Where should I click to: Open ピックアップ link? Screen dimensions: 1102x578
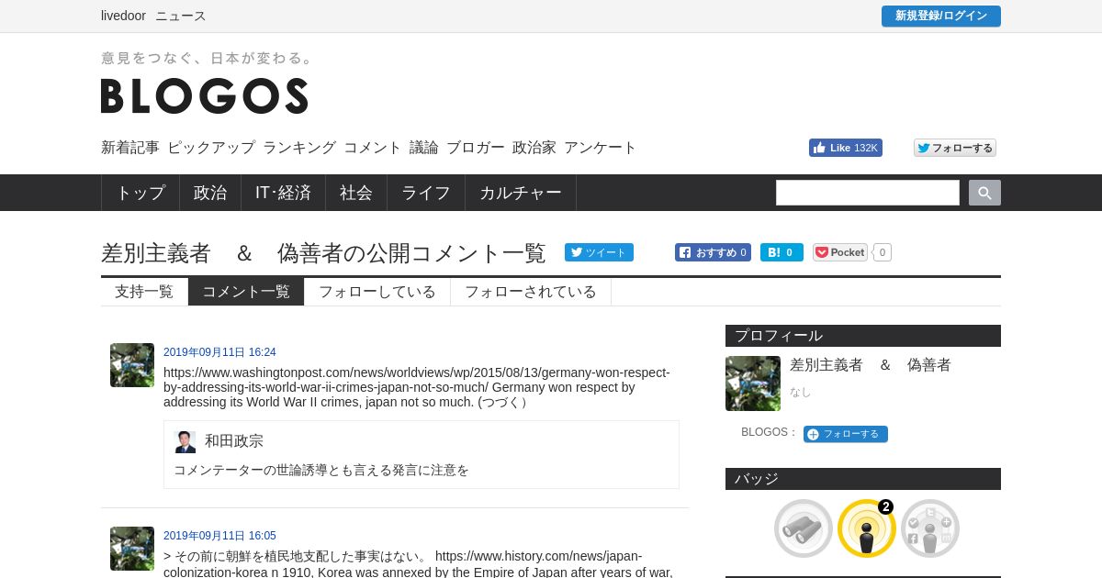coord(211,148)
